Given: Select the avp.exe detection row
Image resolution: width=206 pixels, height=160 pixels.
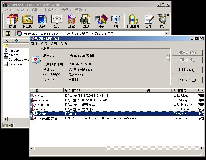Looking at the screenshot, I should [117, 109].
